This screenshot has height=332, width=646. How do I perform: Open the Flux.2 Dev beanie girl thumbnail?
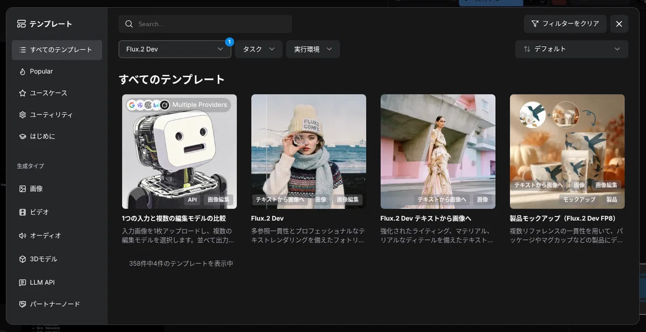(x=308, y=151)
